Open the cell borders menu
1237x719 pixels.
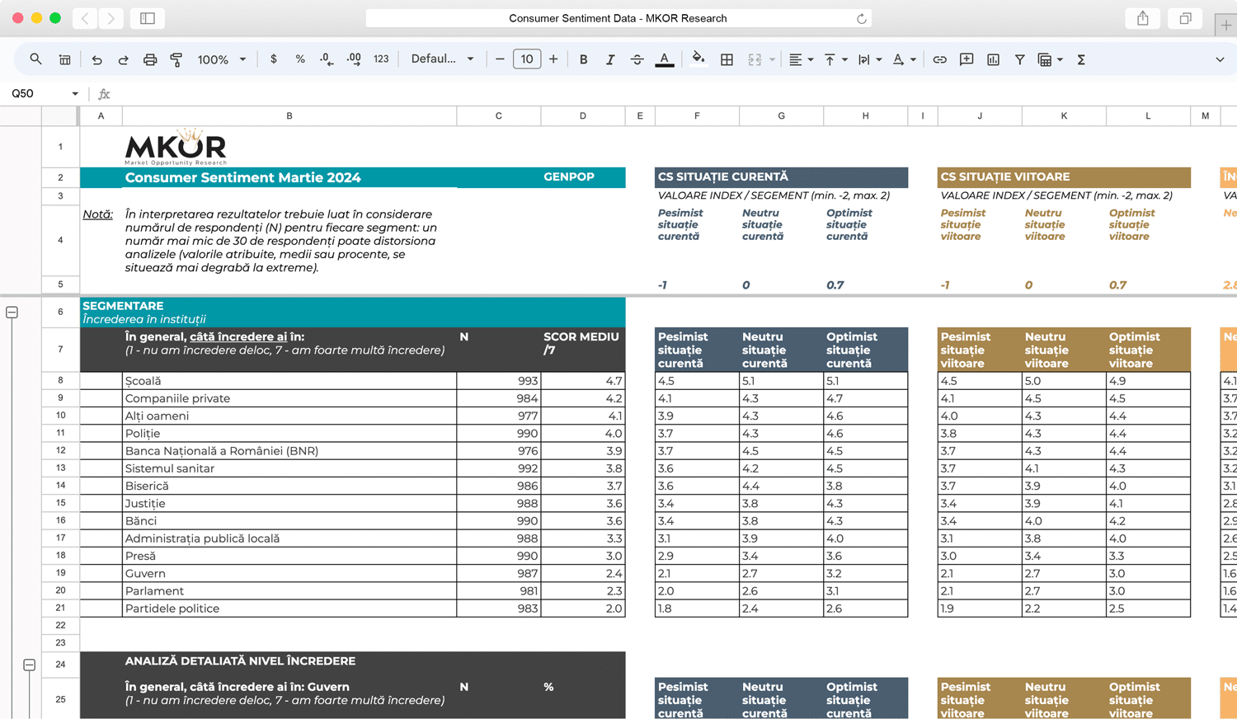coord(727,59)
